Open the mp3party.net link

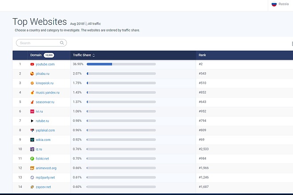45,177
